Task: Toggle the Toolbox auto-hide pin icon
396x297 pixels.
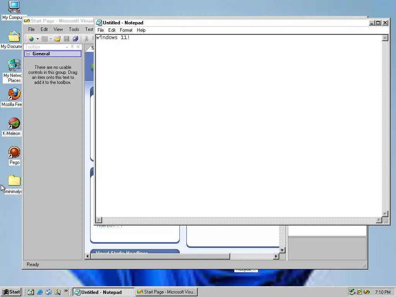Action: point(72,47)
